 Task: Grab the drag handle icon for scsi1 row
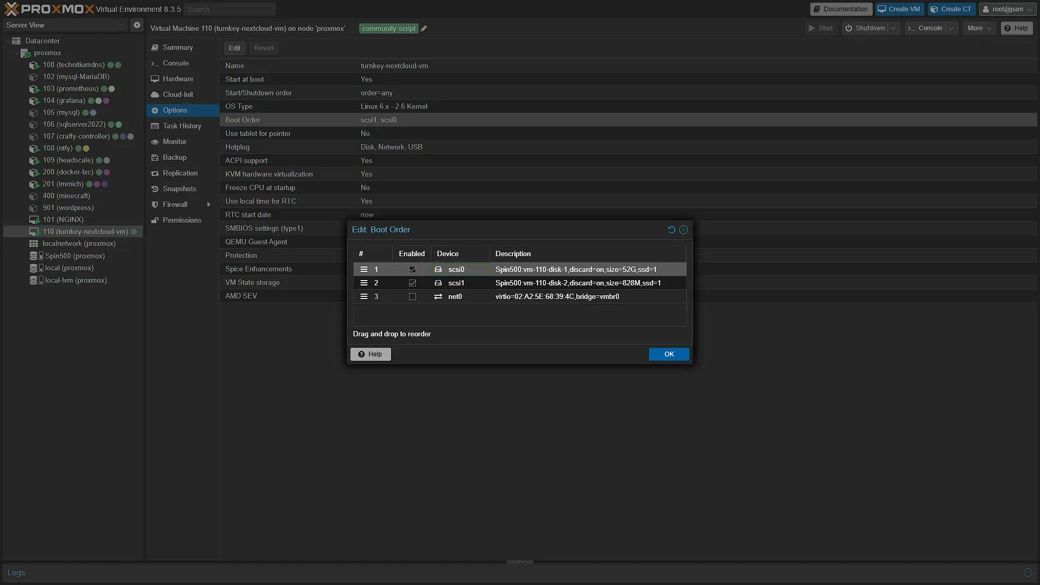[364, 283]
